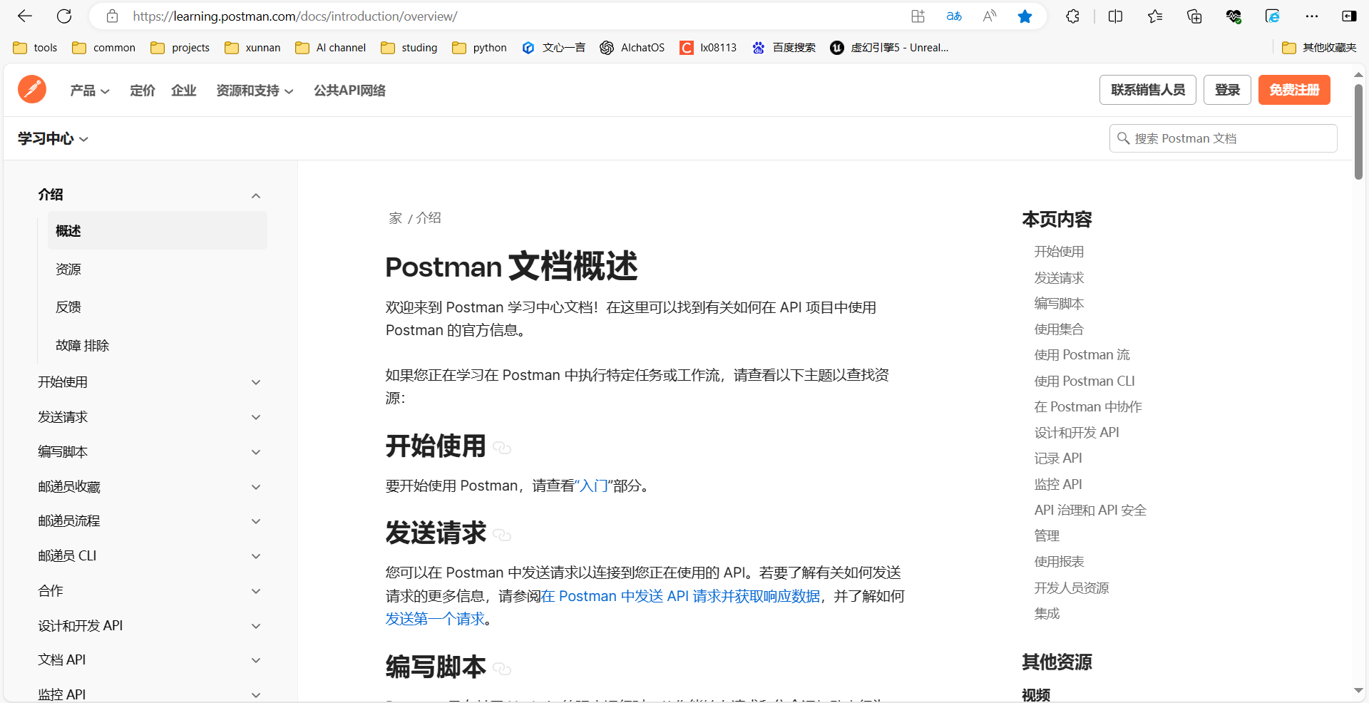Open split screen icon in toolbar
The image size is (1369, 703).
click(x=1116, y=16)
